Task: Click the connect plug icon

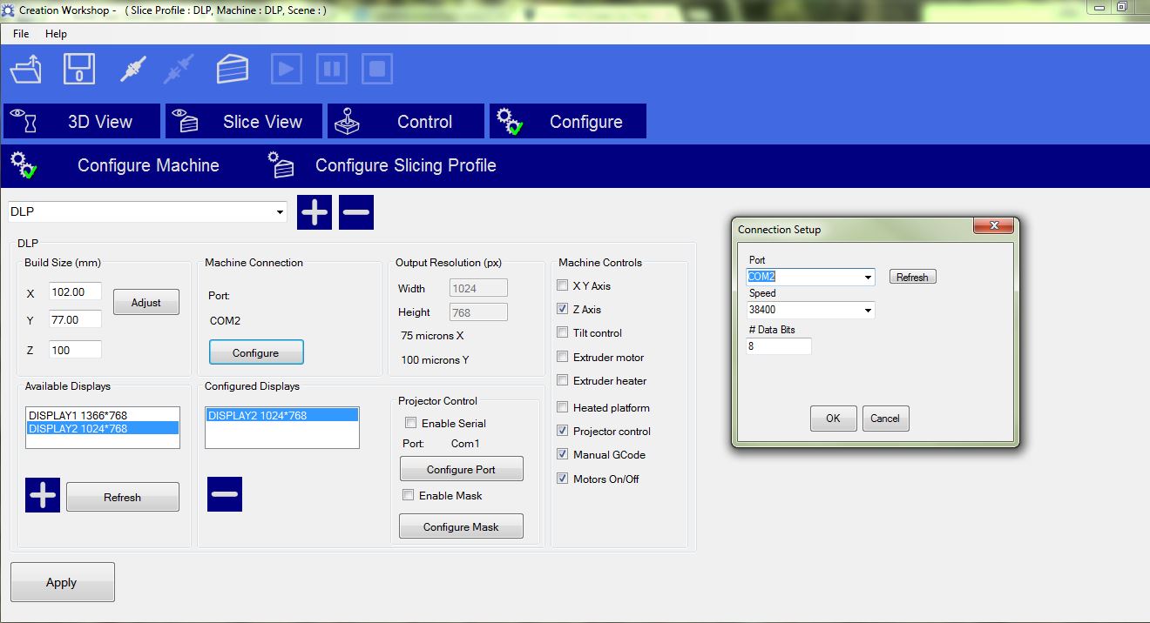Action: 132,69
